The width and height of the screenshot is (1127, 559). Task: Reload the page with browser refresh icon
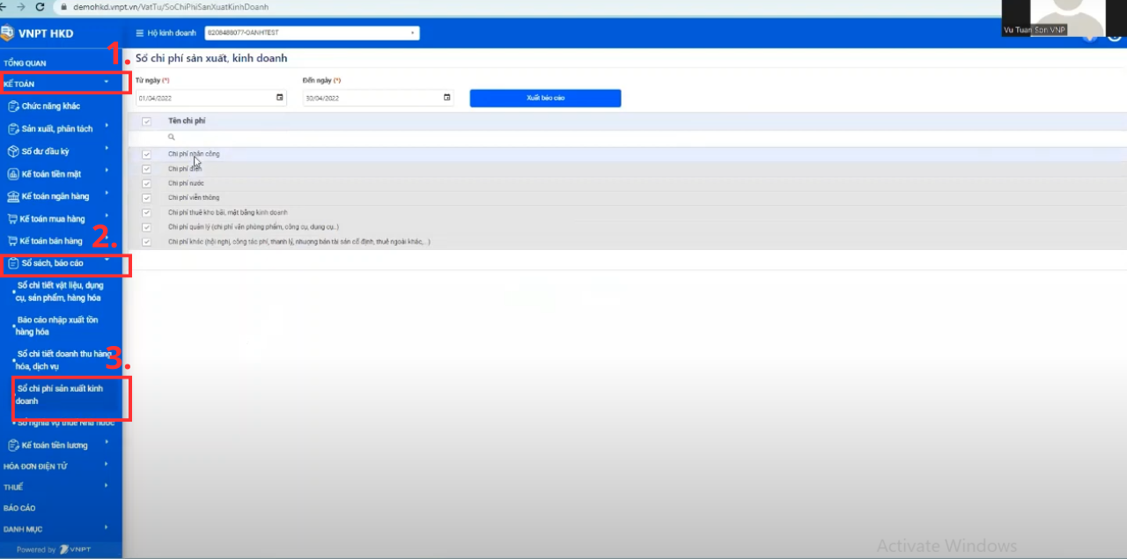pyautogui.click(x=41, y=6)
